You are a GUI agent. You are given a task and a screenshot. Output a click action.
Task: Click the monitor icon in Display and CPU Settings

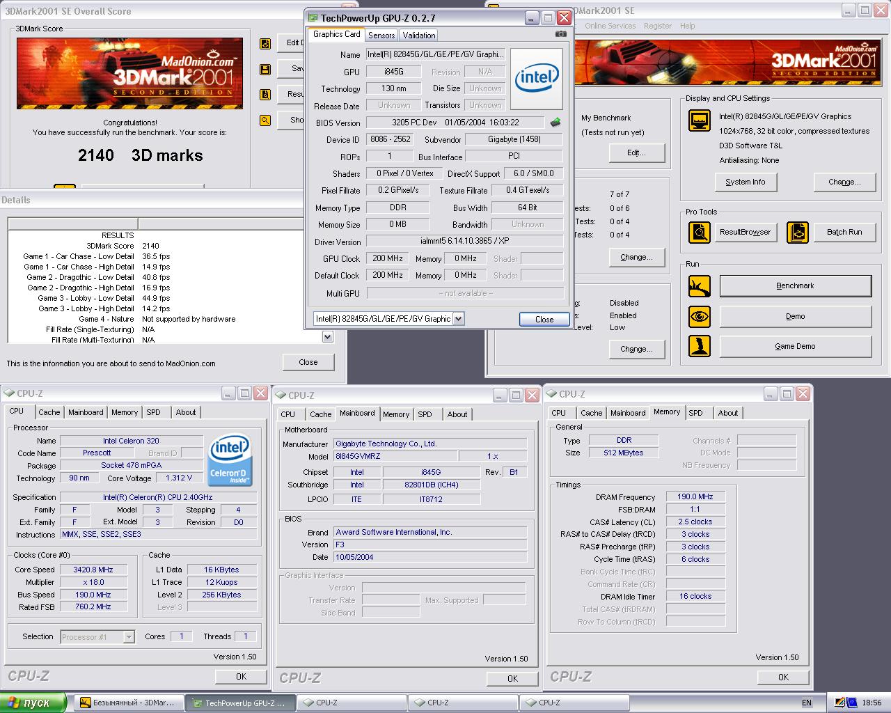(700, 120)
